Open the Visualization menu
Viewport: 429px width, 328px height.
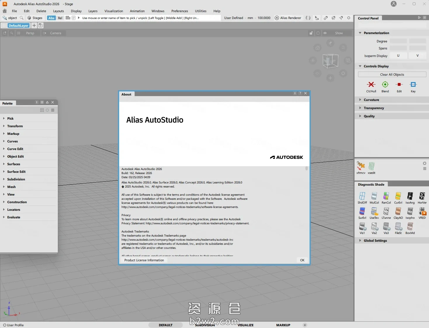tap(114, 11)
